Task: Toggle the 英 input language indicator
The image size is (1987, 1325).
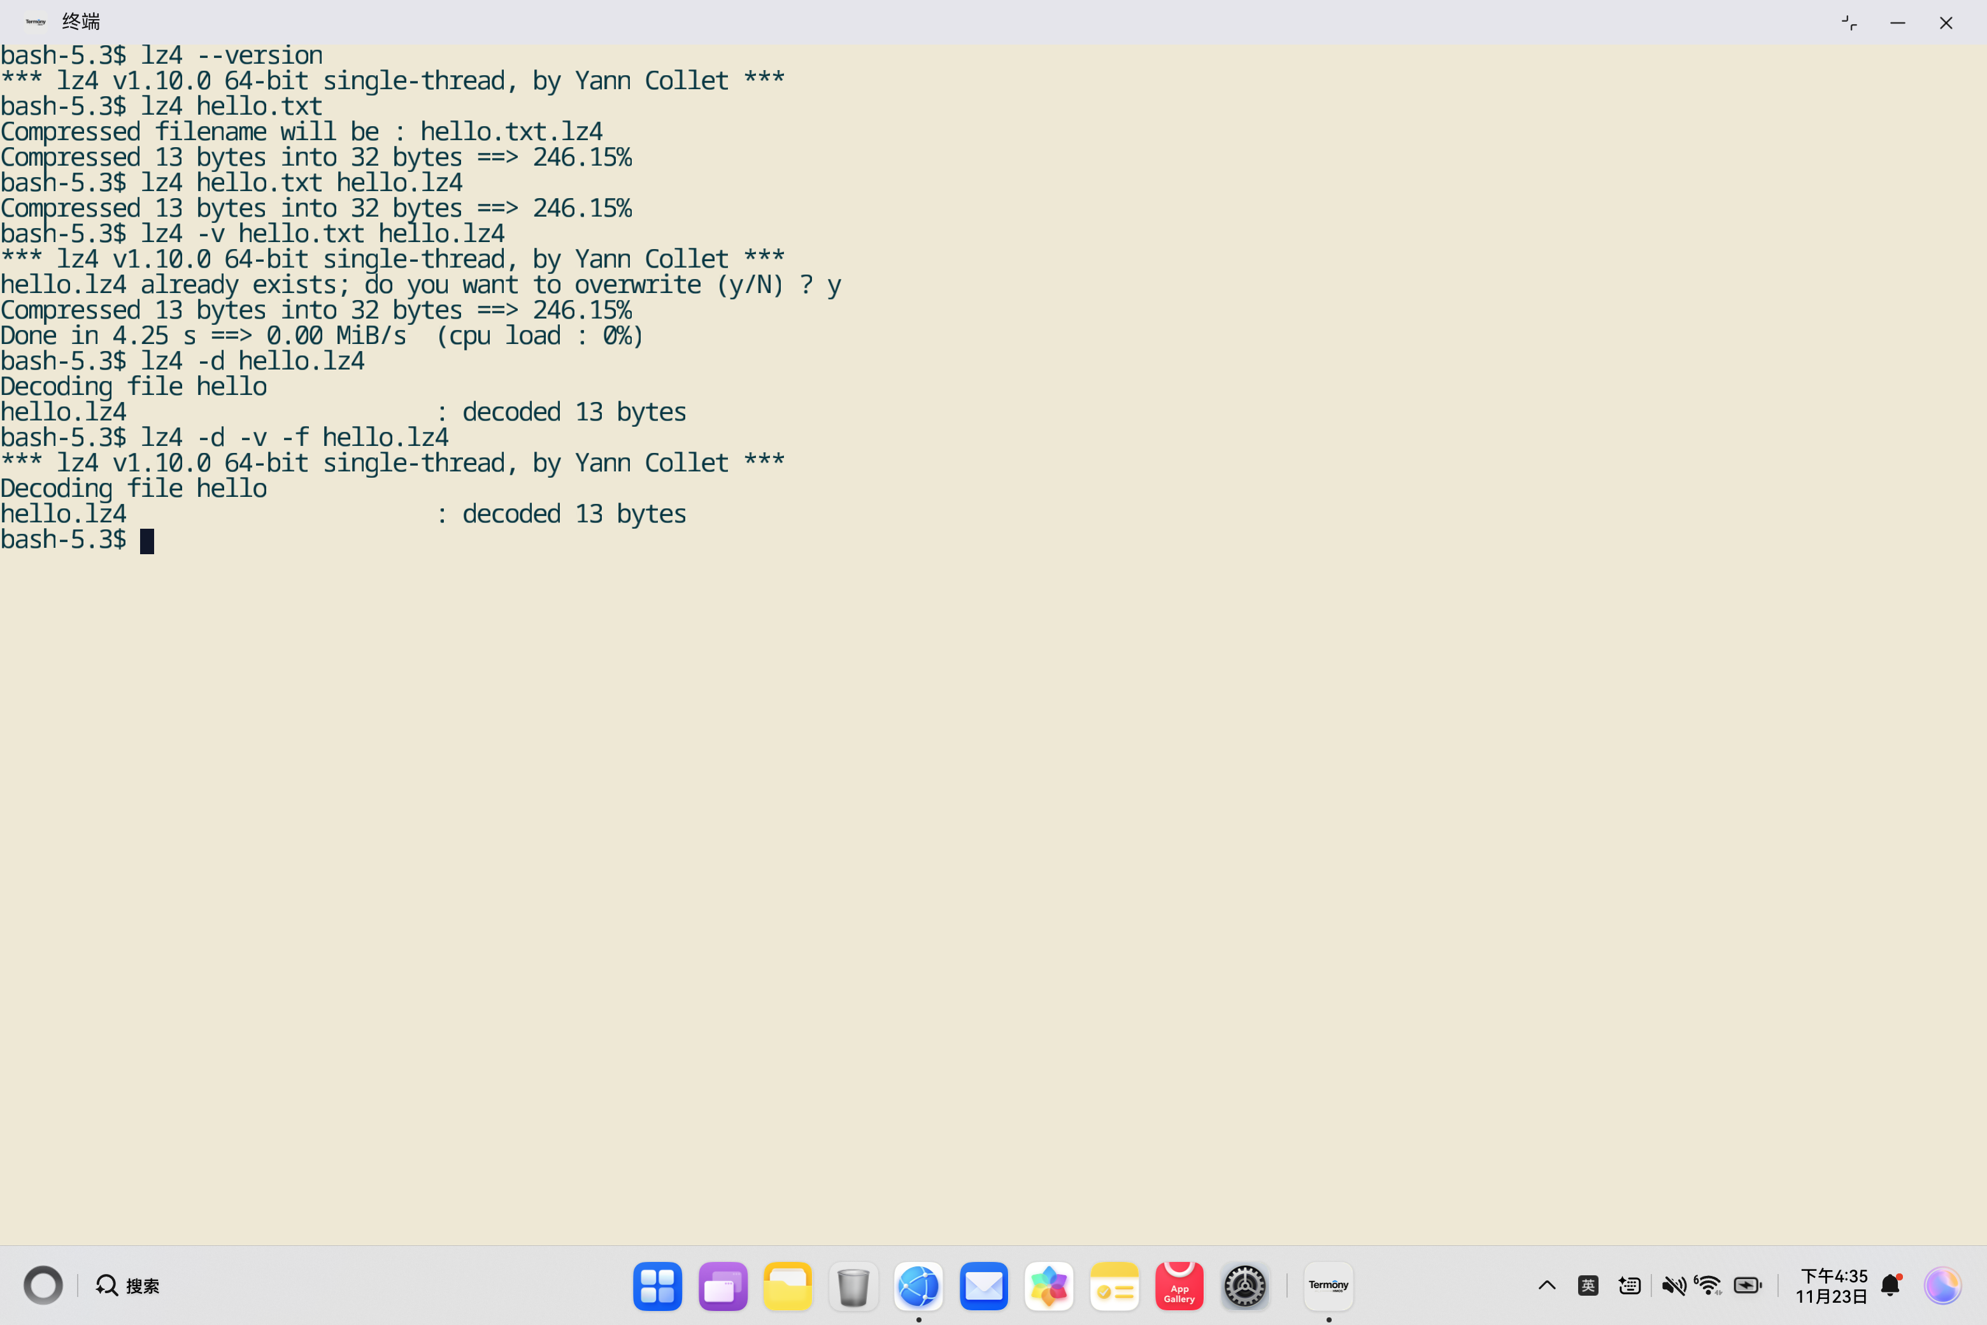Action: pos(1588,1286)
